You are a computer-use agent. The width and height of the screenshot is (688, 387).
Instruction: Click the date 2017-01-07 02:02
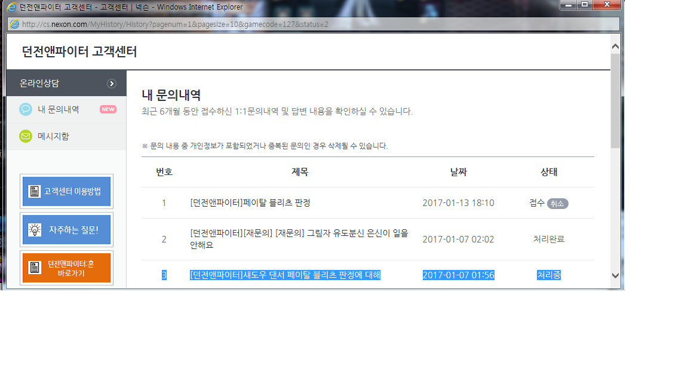[x=458, y=239]
